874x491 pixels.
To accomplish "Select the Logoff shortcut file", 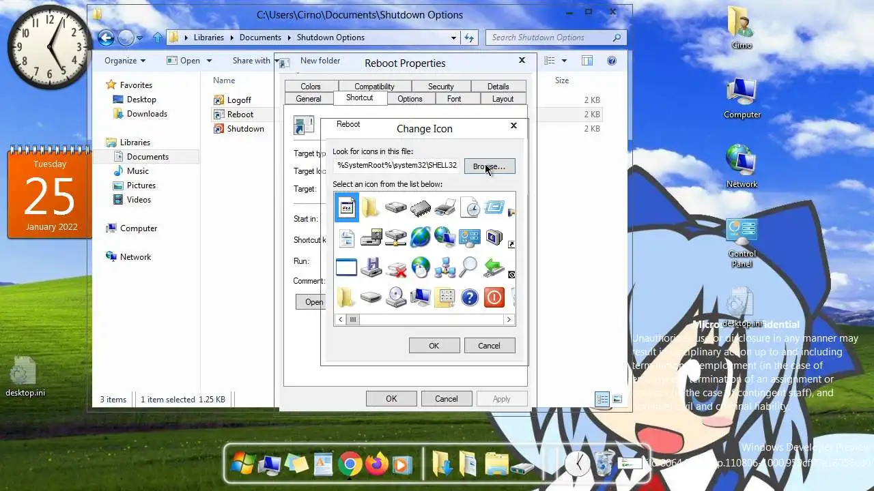I will tap(239, 100).
